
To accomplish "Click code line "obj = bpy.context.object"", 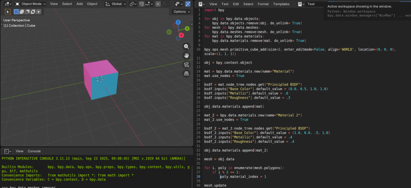I will (228, 63).
